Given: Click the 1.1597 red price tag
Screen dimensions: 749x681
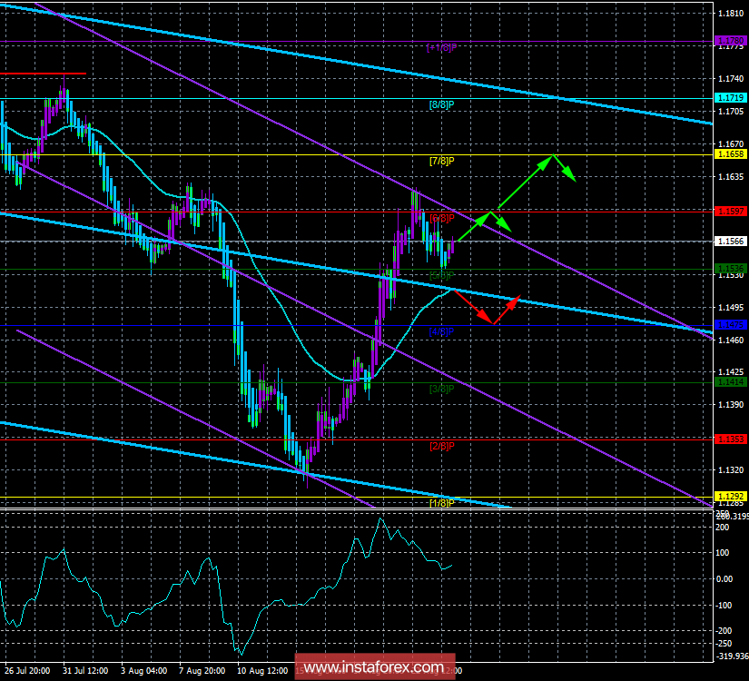Looking at the screenshot, I should pyautogui.click(x=730, y=211).
